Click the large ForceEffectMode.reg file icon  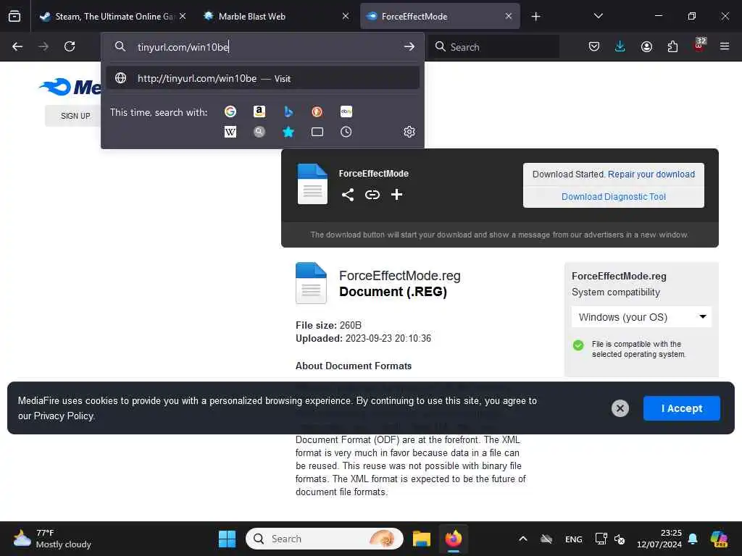click(311, 283)
